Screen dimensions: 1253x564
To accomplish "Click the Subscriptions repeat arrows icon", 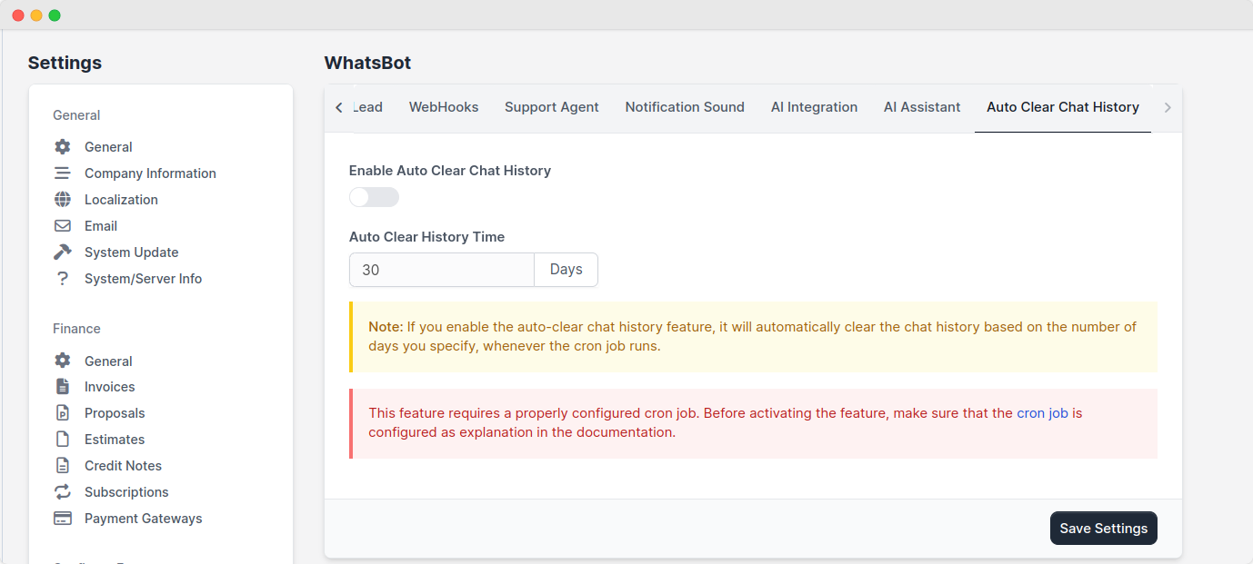I will (62, 492).
